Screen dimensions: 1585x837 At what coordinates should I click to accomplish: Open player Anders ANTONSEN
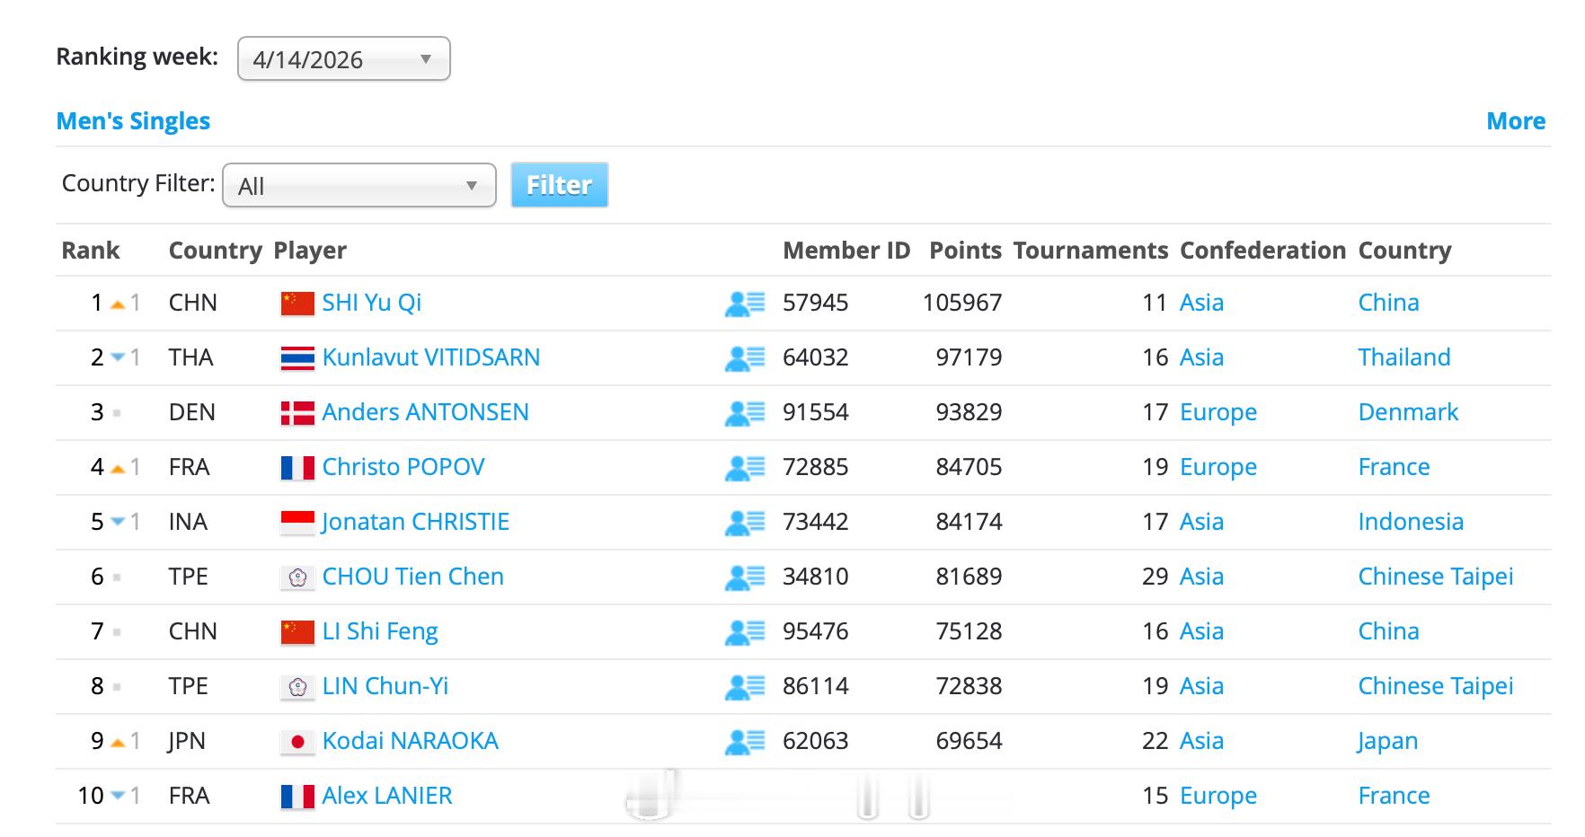tap(426, 412)
